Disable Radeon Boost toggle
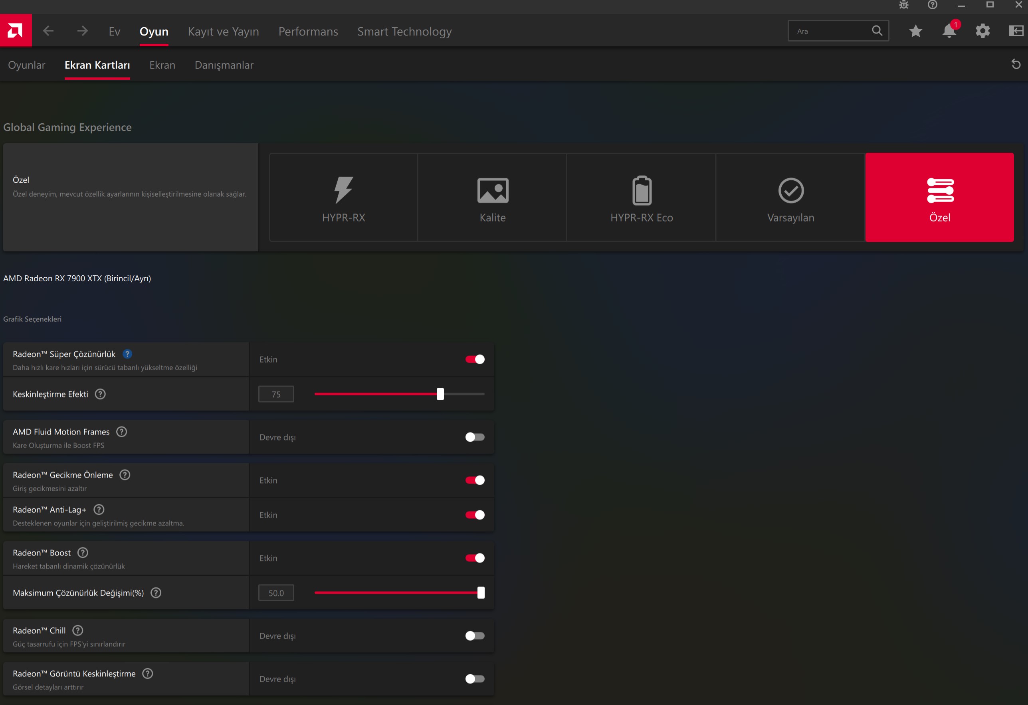This screenshot has width=1028, height=705. [x=475, y=558]
